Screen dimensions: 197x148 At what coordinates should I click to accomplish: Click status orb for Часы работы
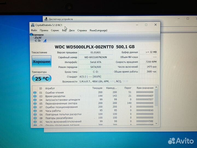click(x=35, y=111)
